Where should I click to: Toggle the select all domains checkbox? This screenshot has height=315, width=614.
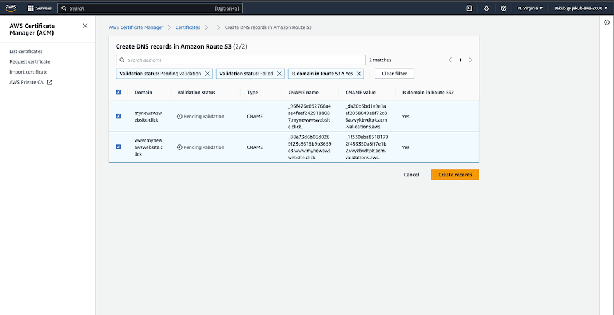coord(118,93)
